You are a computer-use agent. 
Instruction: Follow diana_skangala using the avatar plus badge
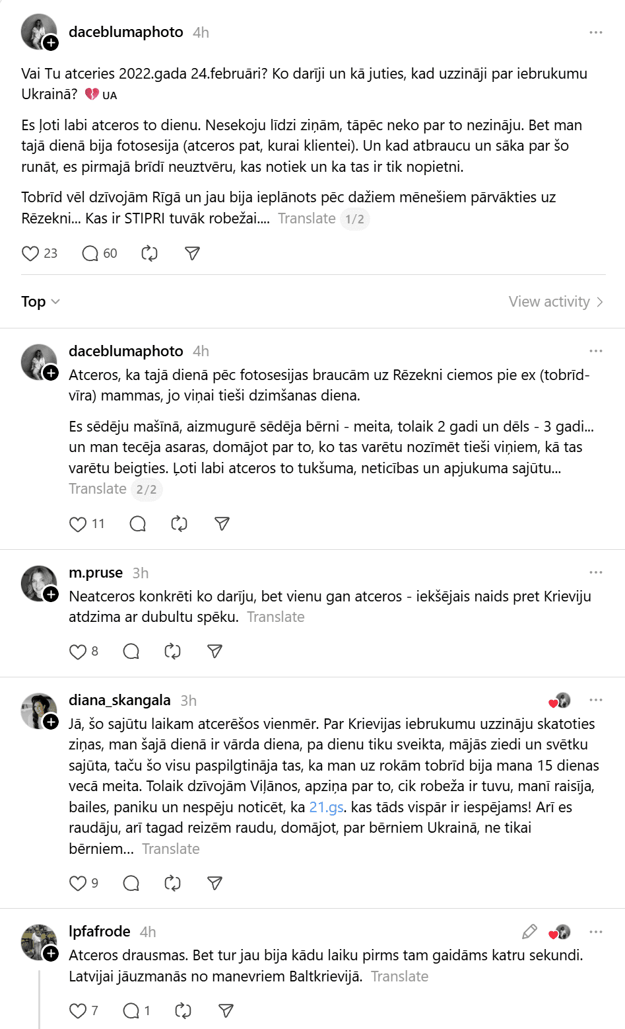51,722
